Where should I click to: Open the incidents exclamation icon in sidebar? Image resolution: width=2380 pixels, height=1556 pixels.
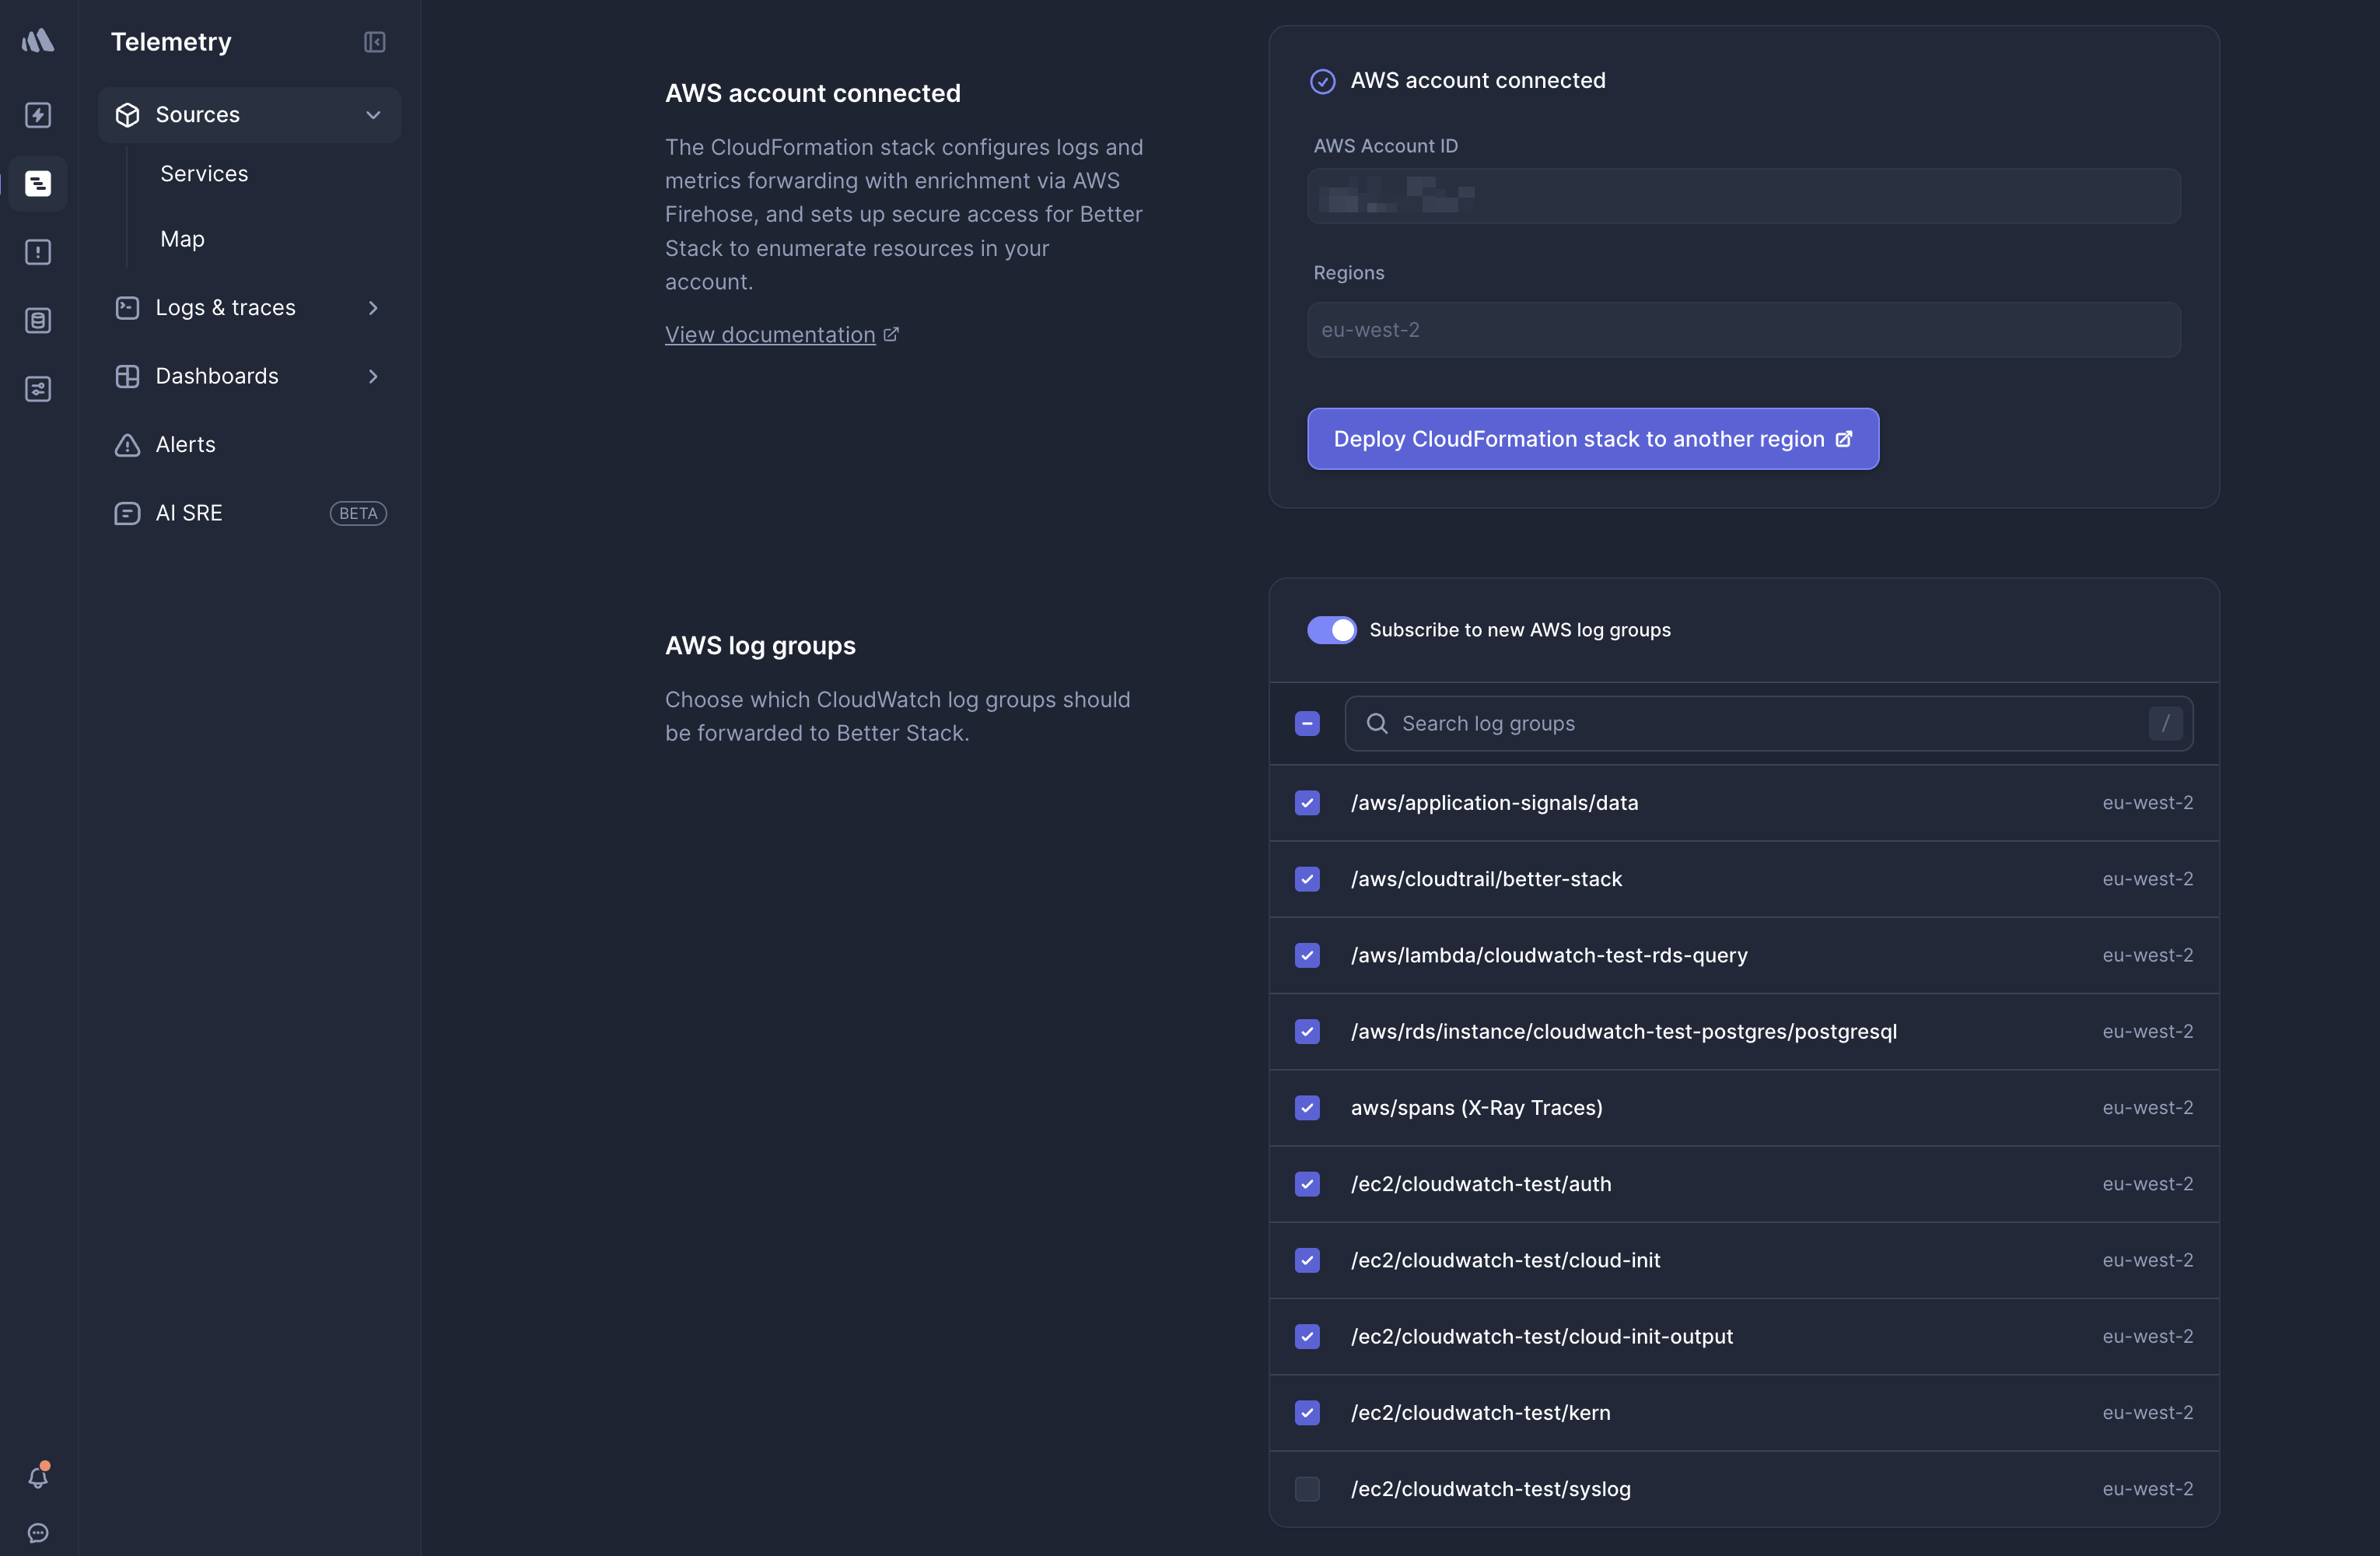(38, 252)
